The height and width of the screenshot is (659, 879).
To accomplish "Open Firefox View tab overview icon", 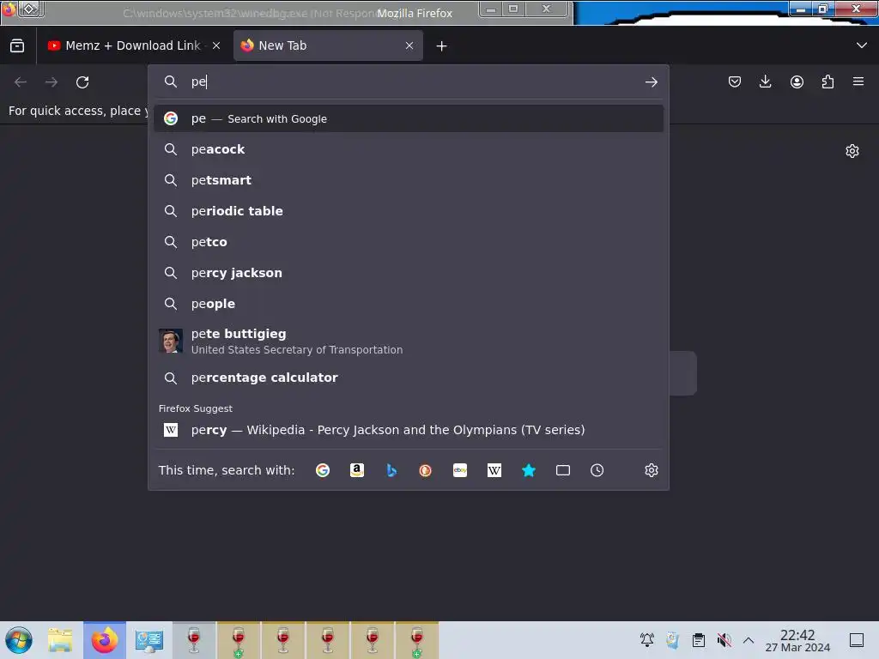I will click(x=17, y=45).
